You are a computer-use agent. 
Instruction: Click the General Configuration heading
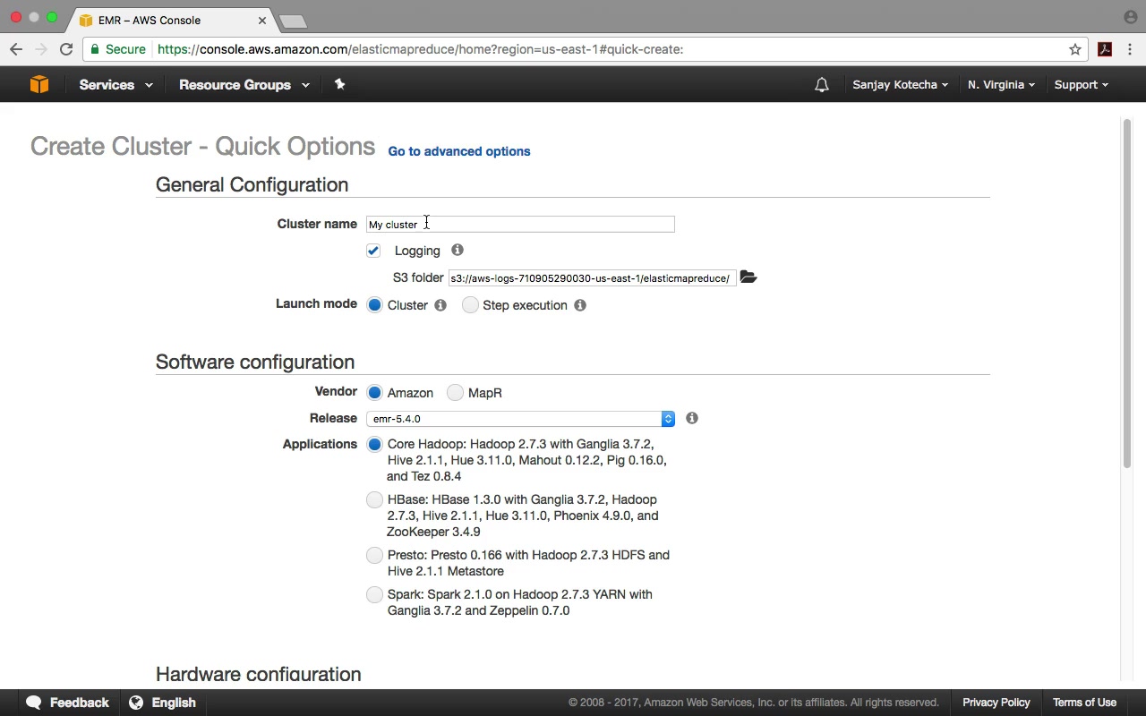pos(252,184)
